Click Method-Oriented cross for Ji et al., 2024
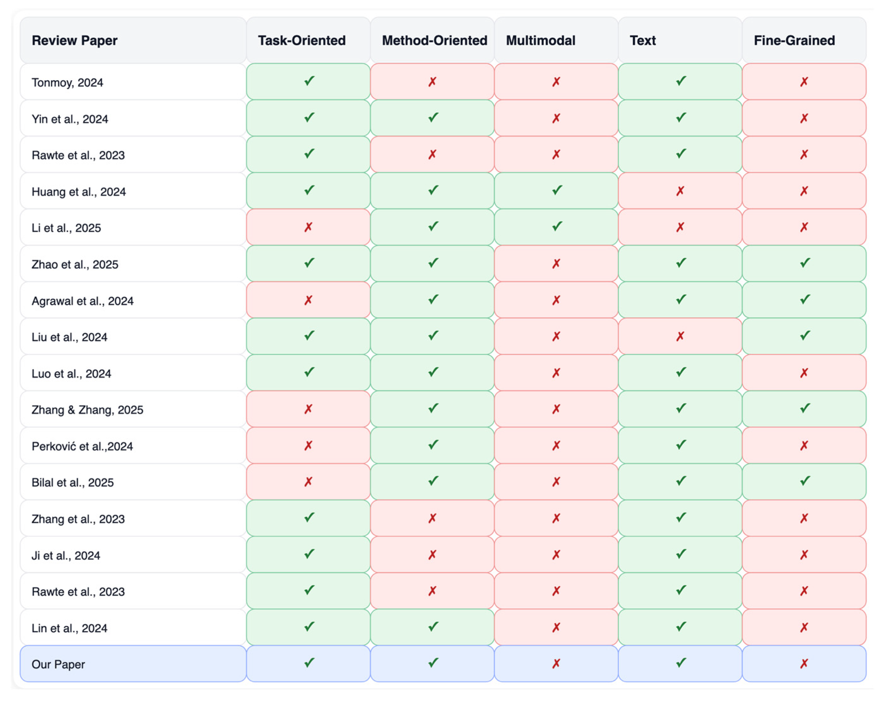The height and width of the screenshot is (703, 887). click(432, 555)
